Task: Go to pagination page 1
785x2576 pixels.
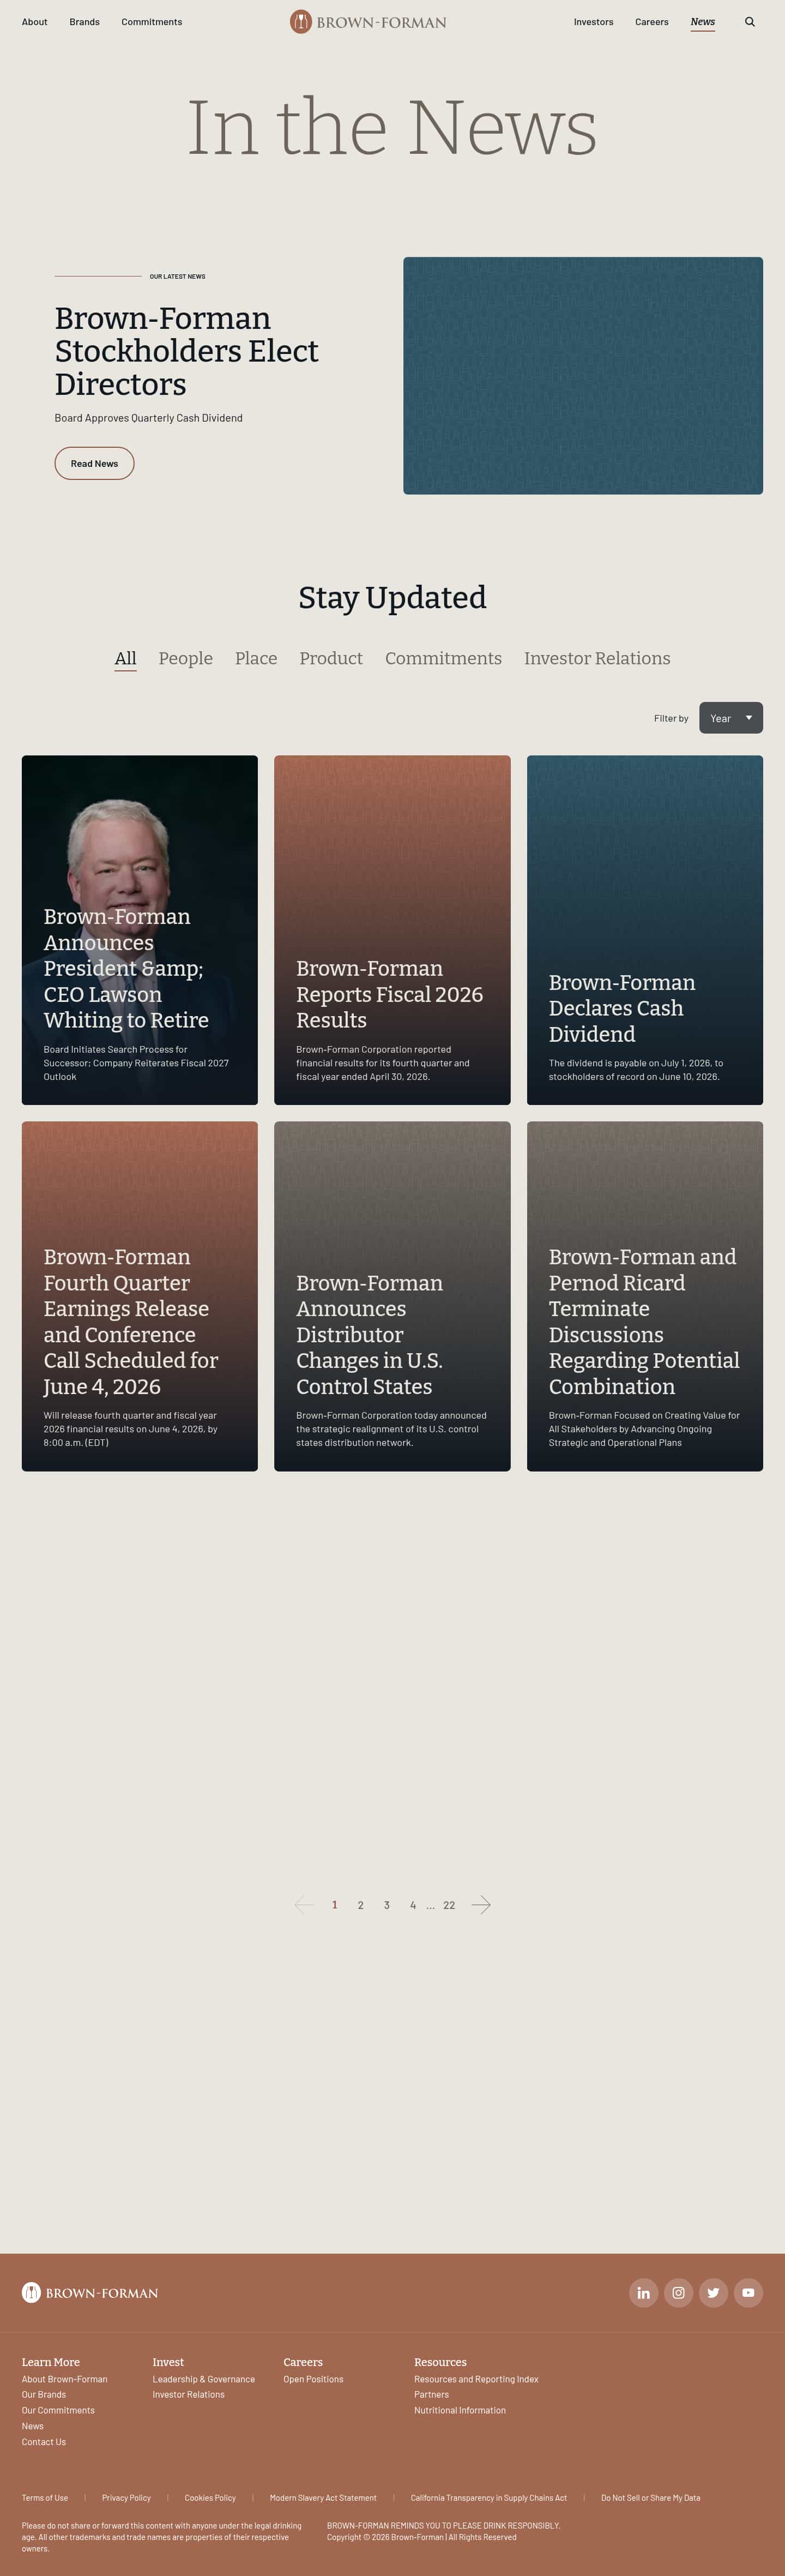Action: pos(335,1905)
